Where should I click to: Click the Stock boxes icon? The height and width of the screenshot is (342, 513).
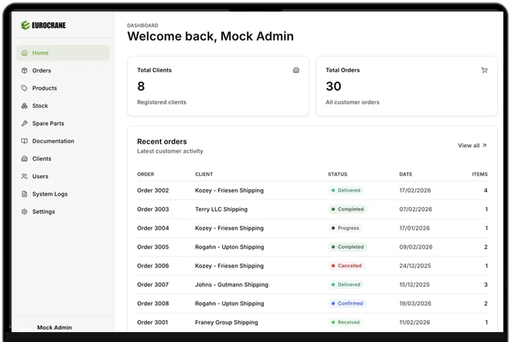pos(24,106)
